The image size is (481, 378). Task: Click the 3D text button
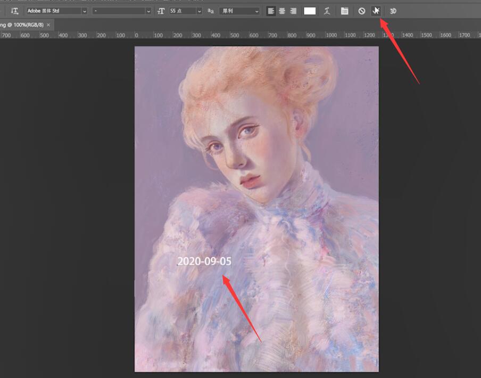tap(393, 11)
